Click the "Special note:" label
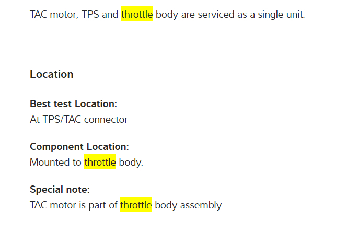This screenshot has width=358, height=232. coord(60,190)
